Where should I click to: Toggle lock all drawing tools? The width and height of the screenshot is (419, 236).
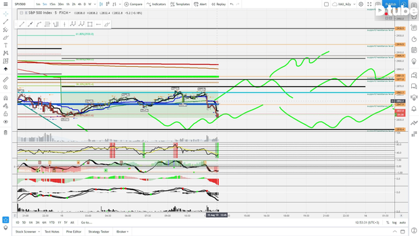click(x=6, y=114)
